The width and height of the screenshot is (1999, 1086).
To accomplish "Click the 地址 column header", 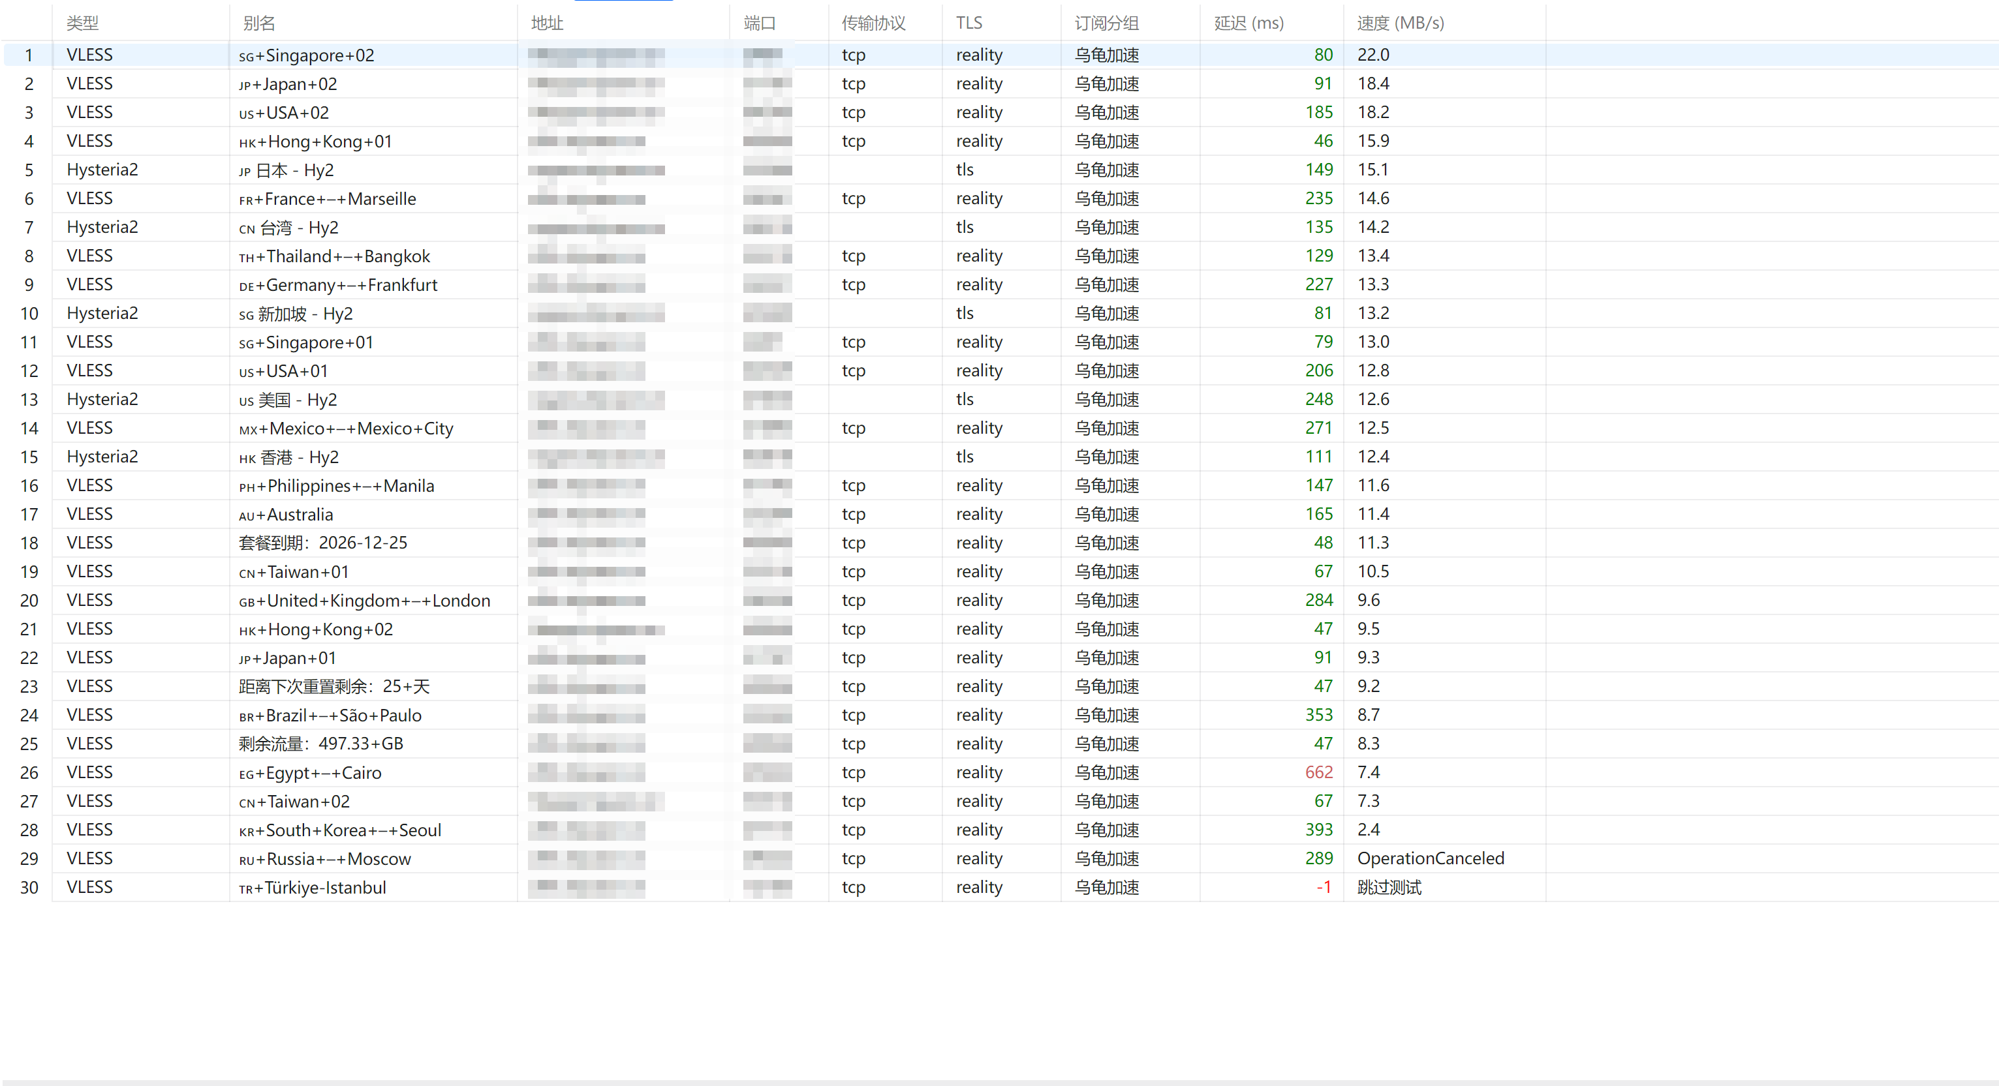I will click(623, 23).
